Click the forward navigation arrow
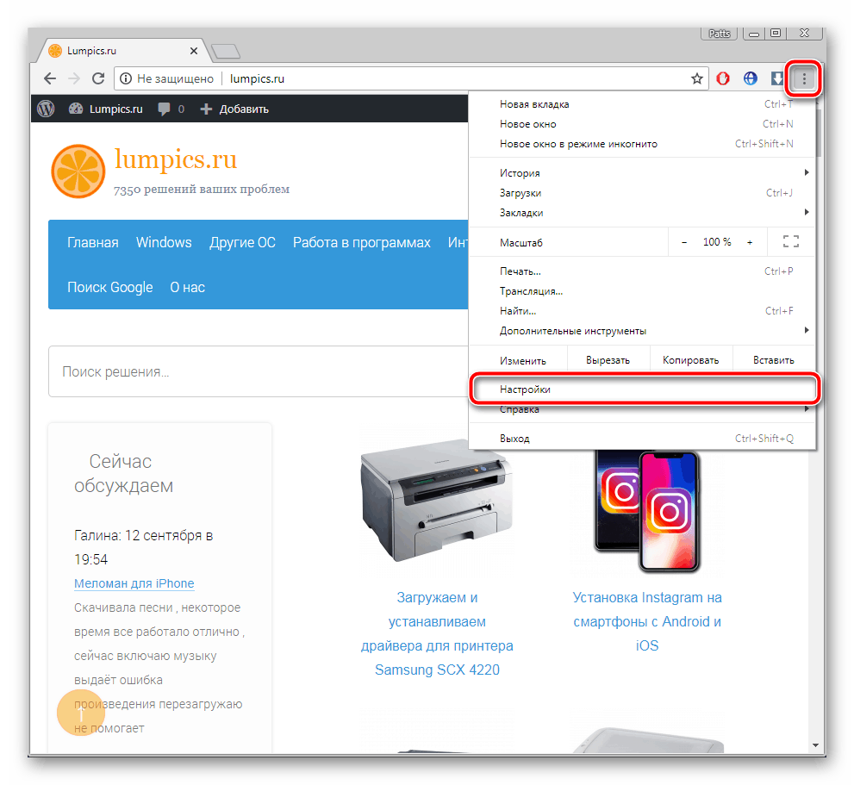Viewport: 854px width, 785px height. (x=74, y=78)
